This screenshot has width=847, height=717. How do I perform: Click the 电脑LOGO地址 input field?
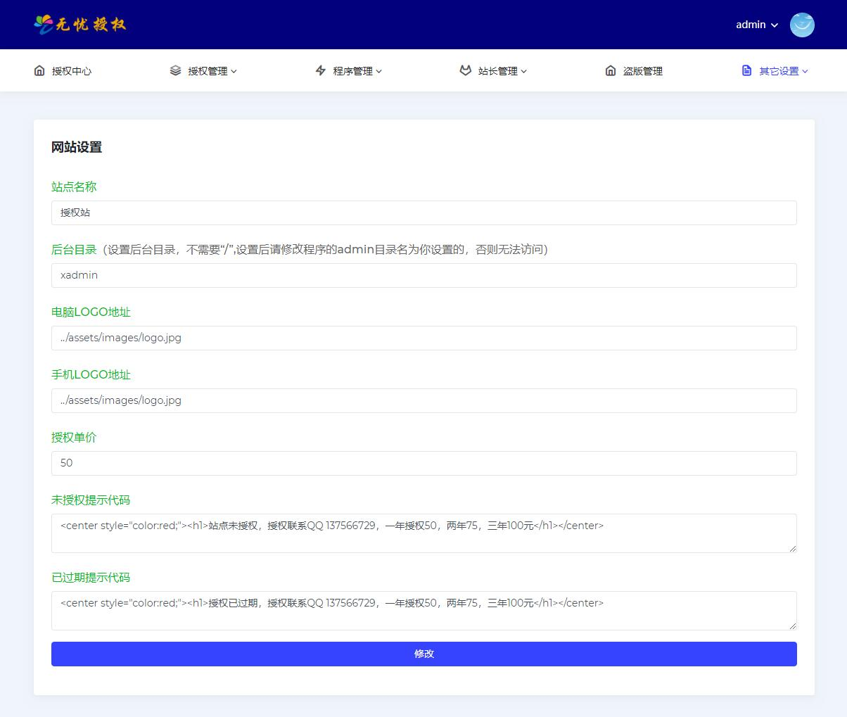tap(423, 338)
